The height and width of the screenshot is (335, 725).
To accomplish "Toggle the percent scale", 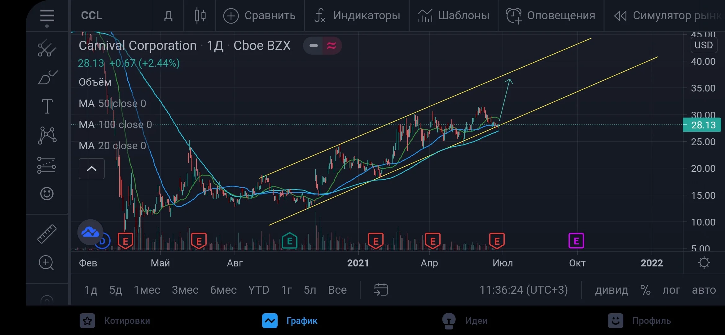I will point(645,290).
